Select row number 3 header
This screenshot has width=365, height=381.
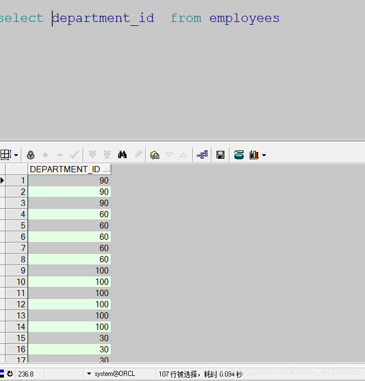tap(17, 203)
